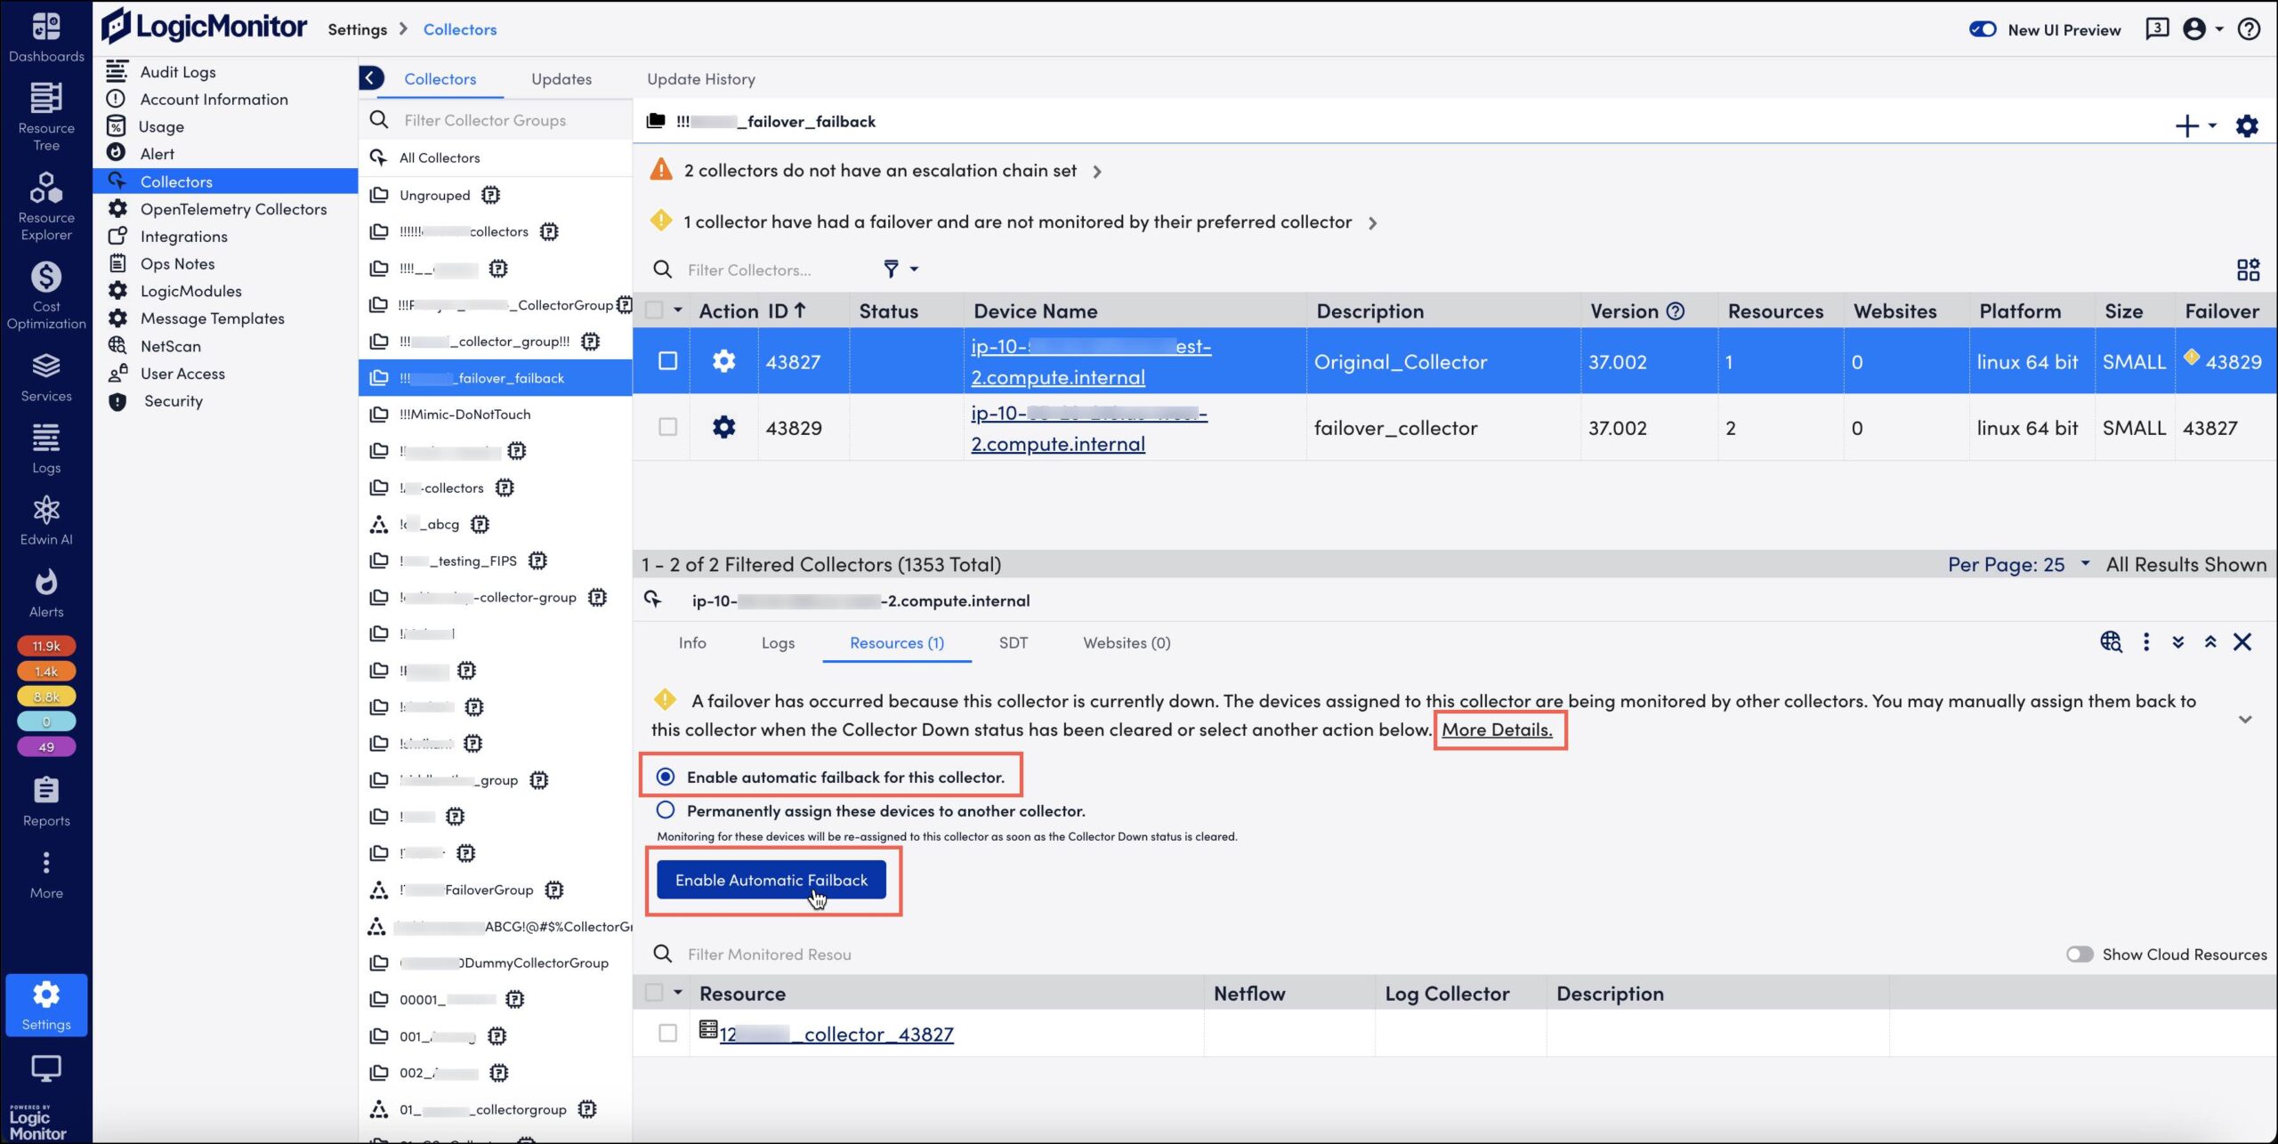This screenshot has height=1144, width=2278.
Task: Open action gear for collector 43829
Action: pos(723,427)
